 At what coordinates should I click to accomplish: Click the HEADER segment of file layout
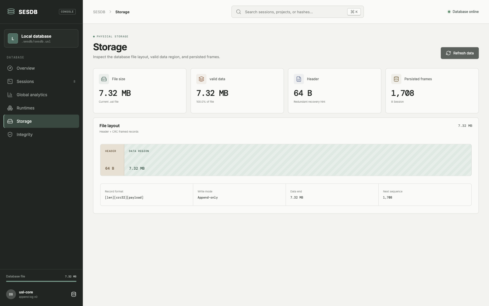coord(112,160)
